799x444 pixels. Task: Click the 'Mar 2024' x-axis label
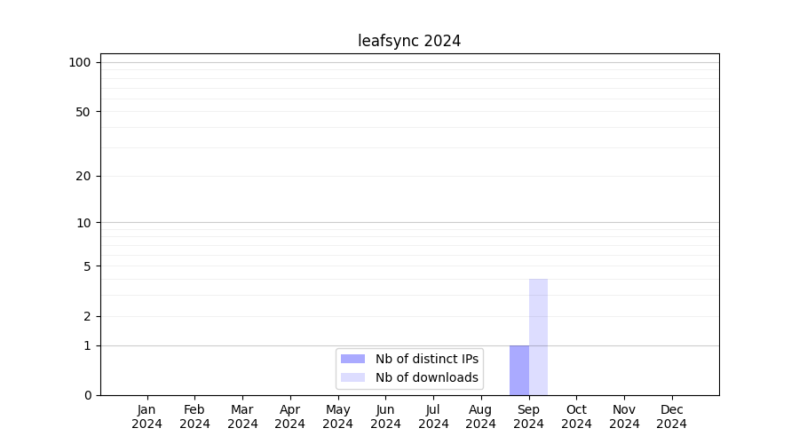coord(242,416)
